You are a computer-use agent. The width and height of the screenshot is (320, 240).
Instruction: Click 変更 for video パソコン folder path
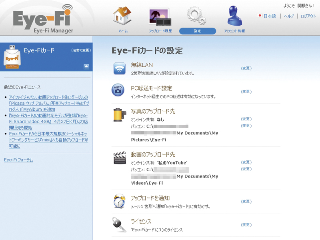tap(246, 169)
